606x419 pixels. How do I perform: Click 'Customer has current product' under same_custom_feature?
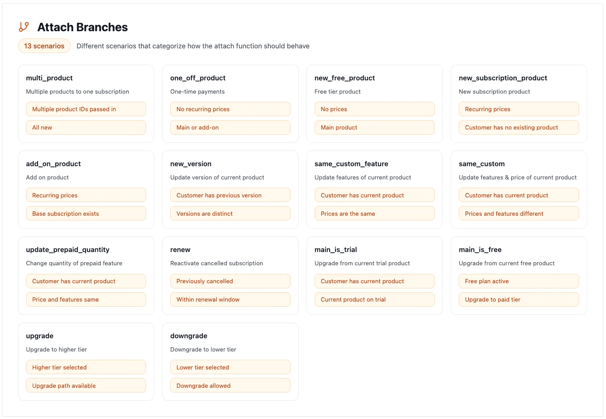pyautogui.click(x=374, y=195)
